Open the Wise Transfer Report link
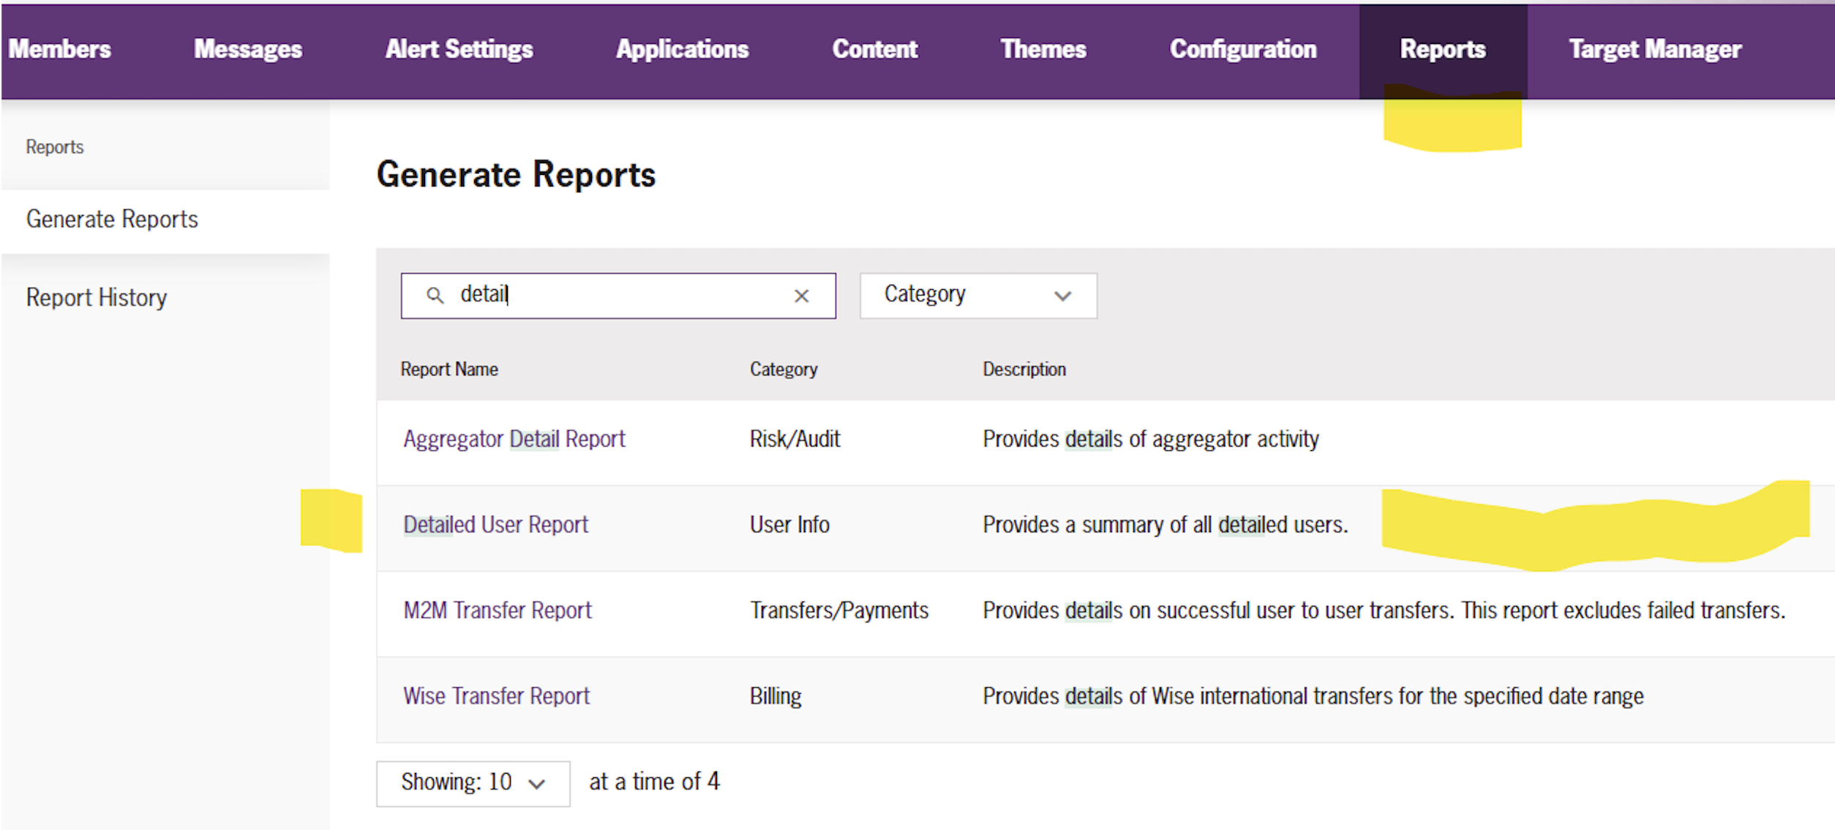Viewport: 1835px width, 830px height. point(496,696)
